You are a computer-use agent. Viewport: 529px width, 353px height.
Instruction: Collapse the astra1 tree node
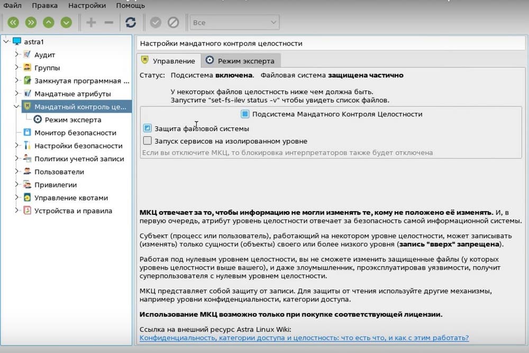pos(6,41)
